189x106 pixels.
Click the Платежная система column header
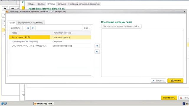coord(71,33)
